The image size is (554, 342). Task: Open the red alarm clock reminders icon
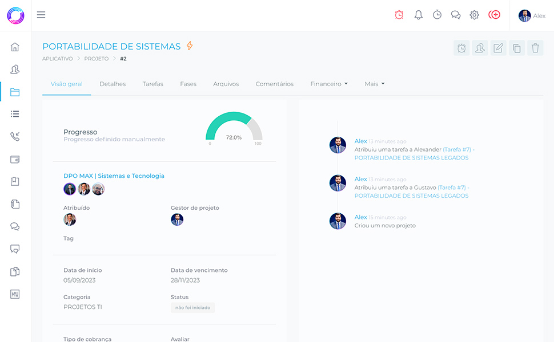coord(399,15)
